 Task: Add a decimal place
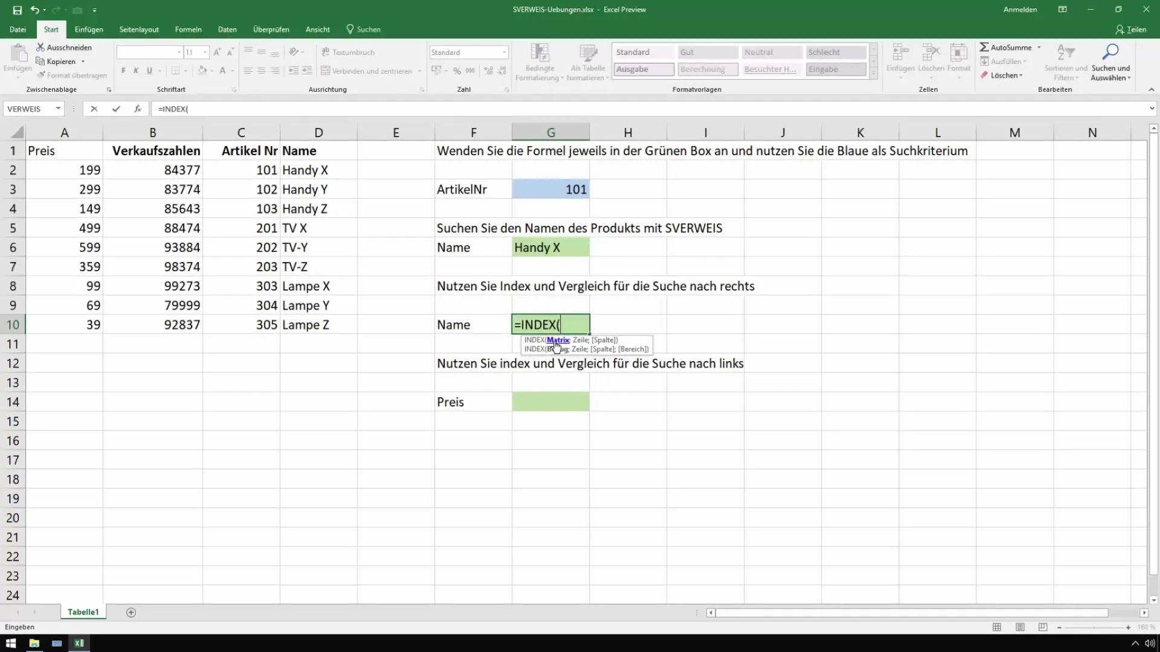pos(488,71)
